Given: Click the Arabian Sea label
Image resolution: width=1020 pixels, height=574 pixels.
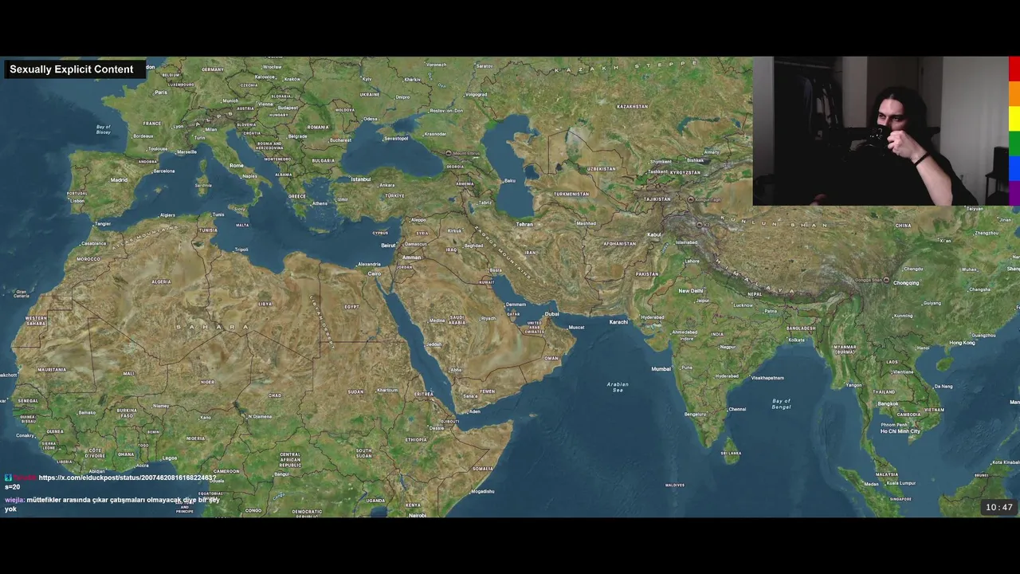Looking at the screenshot, I should coord(618,387).
